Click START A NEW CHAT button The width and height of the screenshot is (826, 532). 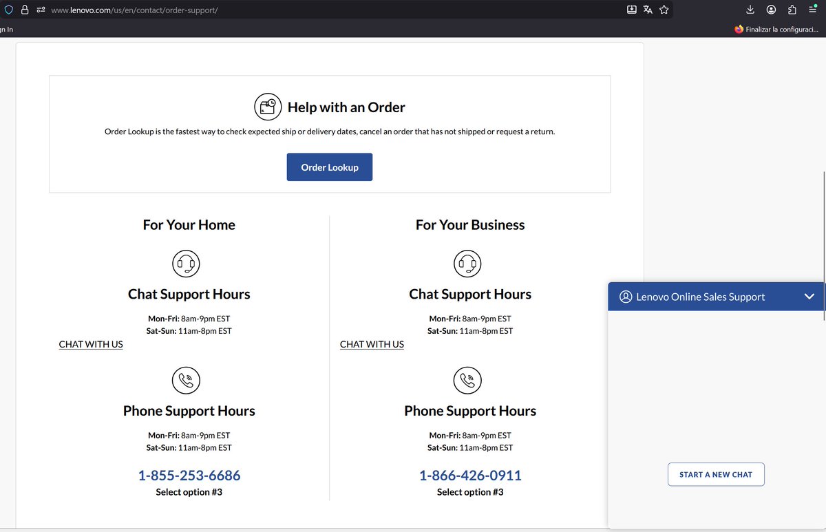pos(716,474)
